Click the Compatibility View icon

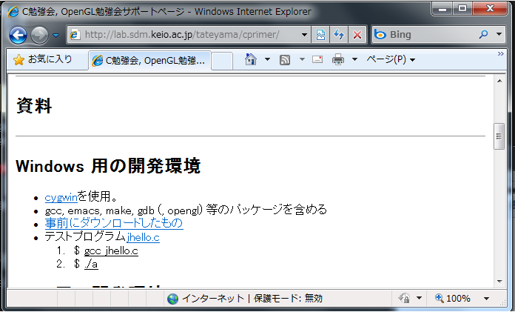point(321,35)
